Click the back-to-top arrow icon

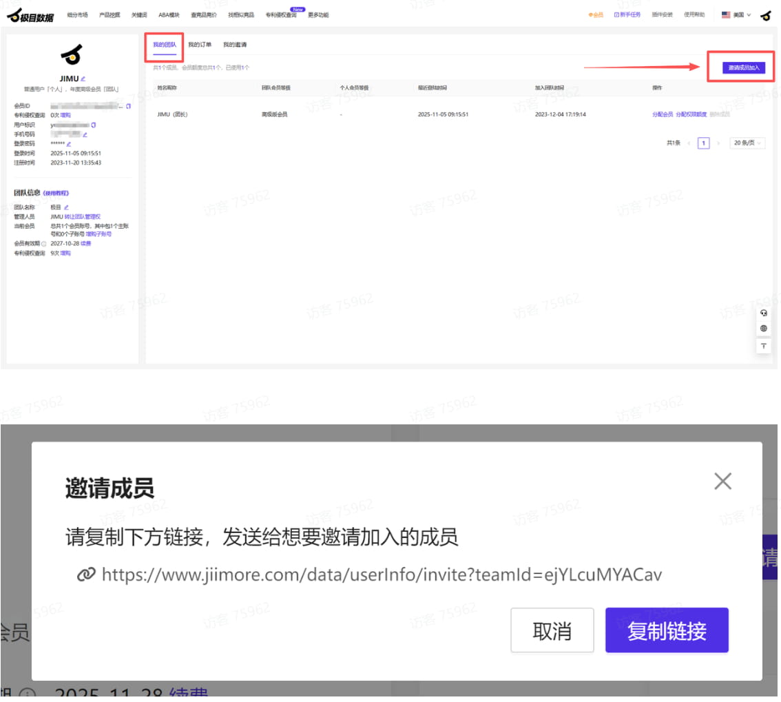(764, 347)
